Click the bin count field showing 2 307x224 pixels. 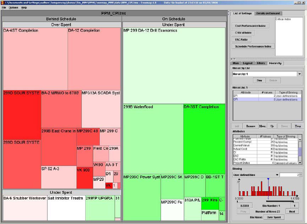coord(290,175)
